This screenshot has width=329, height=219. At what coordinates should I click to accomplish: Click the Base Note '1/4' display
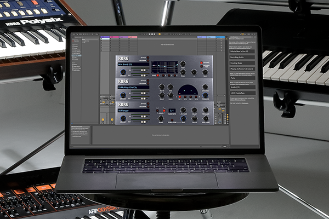pyautogui.click(x=172, y=110)
